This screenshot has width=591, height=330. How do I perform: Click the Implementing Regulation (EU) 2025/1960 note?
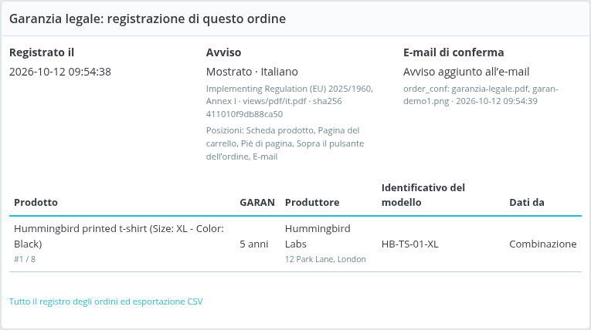point(290,101)
